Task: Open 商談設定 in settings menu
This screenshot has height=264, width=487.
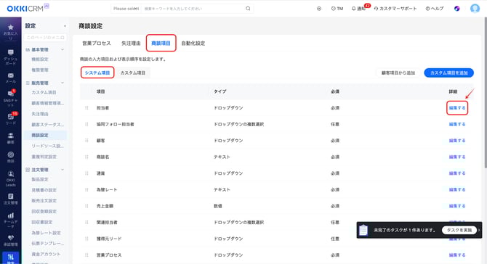Action: pyautogui.click(x=40, y=136)
